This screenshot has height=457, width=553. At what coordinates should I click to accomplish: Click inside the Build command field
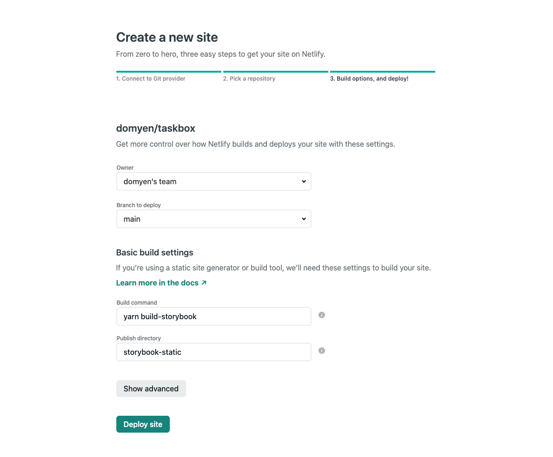(213, 316)
